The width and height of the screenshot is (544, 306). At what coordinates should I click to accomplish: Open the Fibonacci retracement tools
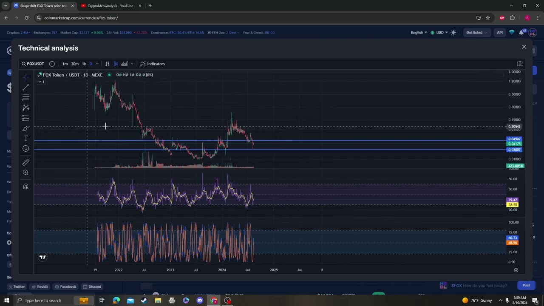coord(25,97)
